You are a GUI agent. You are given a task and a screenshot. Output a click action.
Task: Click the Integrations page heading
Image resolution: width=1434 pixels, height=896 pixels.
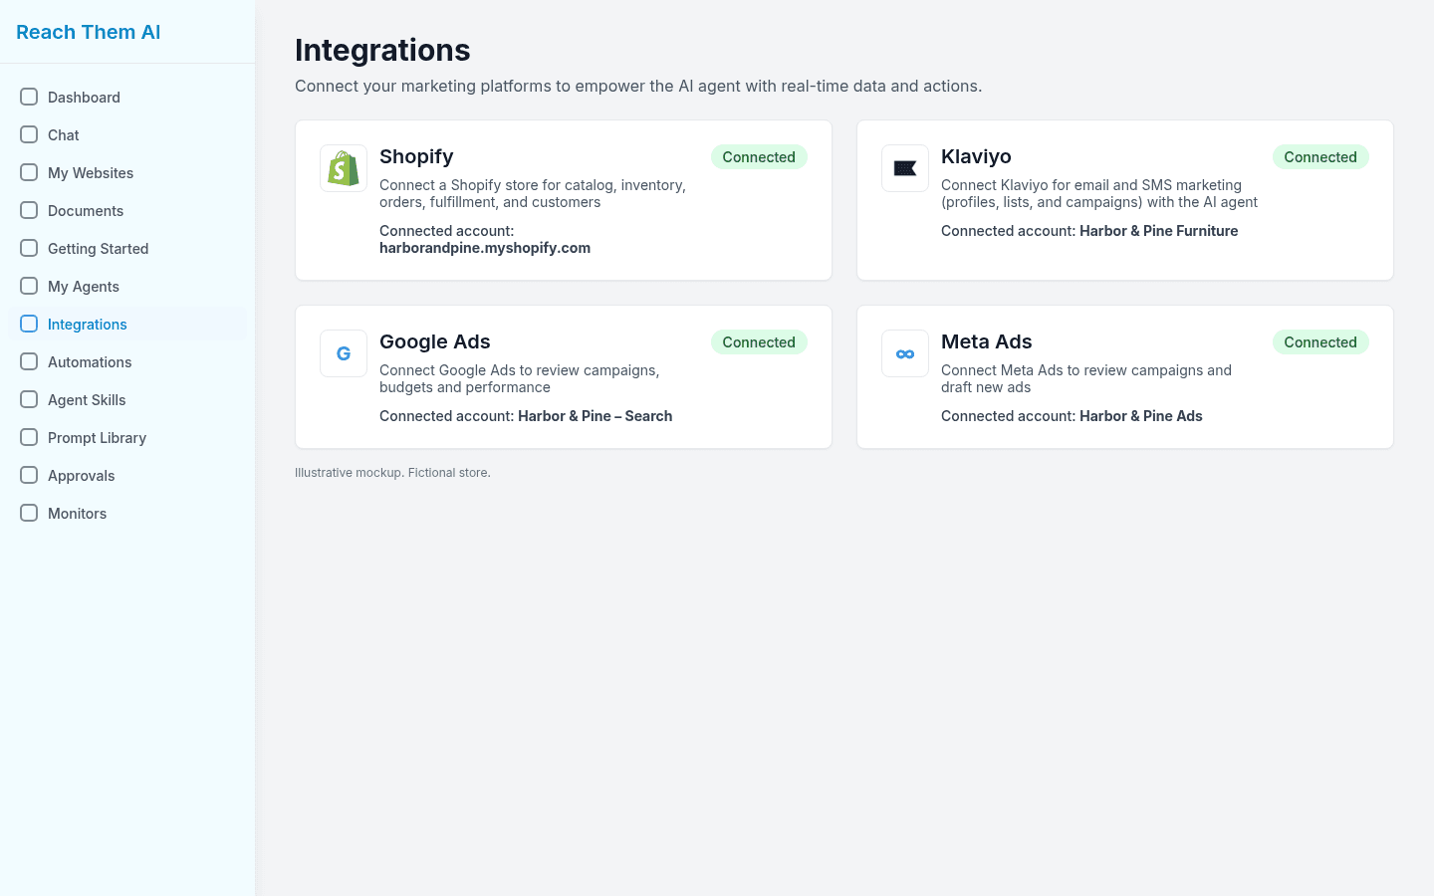pos(382,50)
